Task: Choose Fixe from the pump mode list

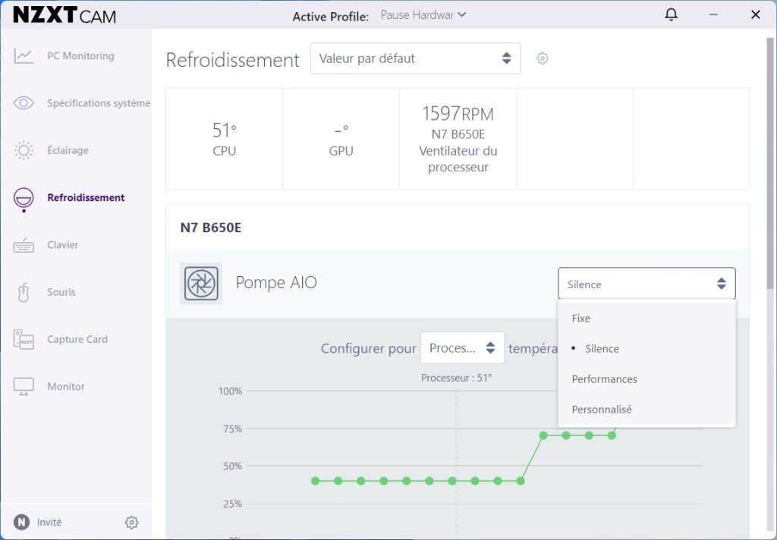Action: (x=581, y=319)
